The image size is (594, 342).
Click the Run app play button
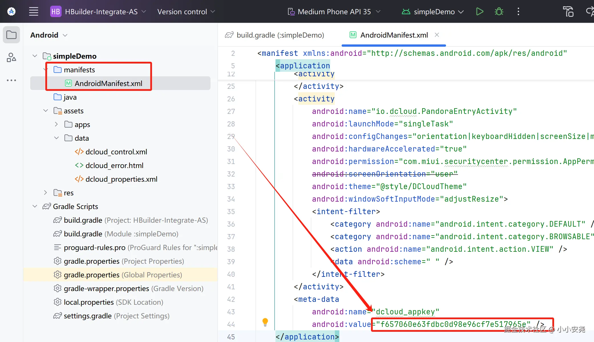pyautogui.click(x=480, y=12)
